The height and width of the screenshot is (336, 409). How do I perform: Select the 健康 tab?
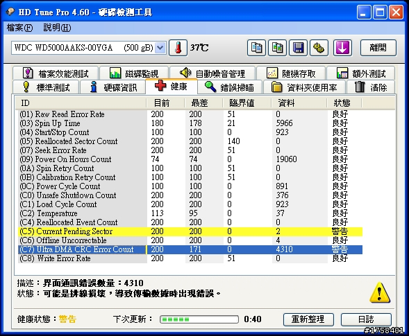pos(172,86)
